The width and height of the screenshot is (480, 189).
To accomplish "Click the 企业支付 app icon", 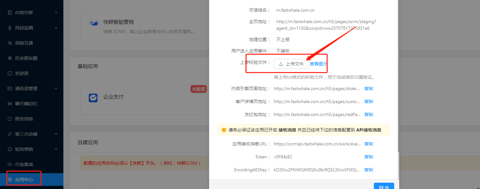I will point(93,98).
